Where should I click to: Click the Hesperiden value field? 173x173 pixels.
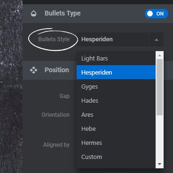[112, 39]
